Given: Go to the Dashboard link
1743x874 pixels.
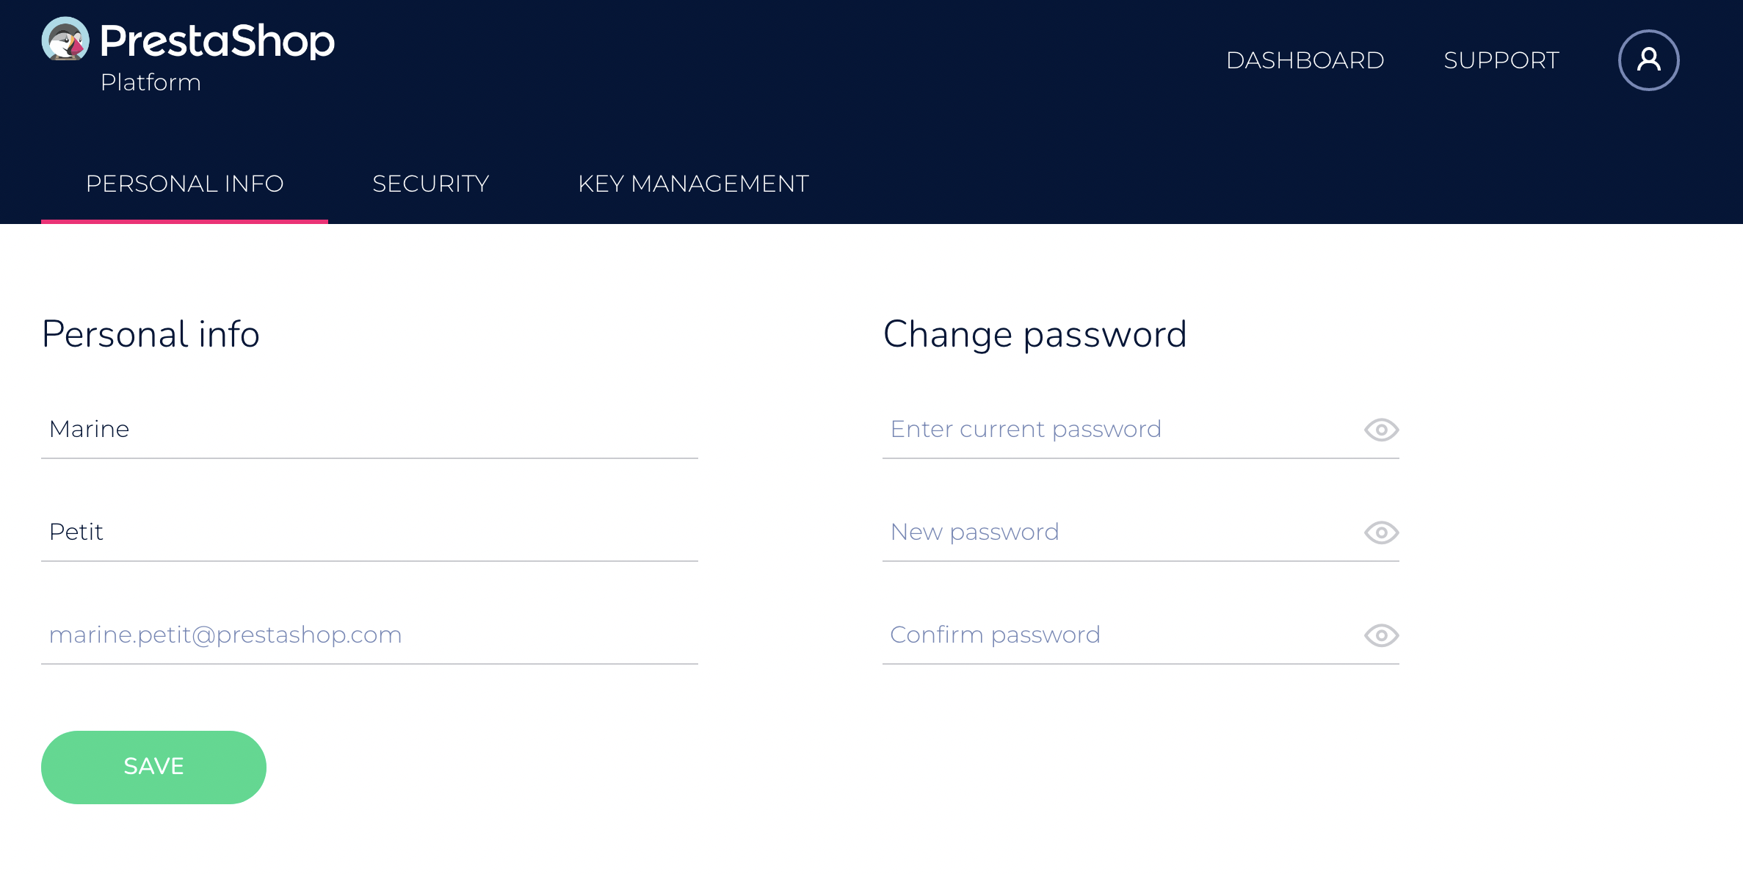Looking at the screenshot, I should [1305, 60].
